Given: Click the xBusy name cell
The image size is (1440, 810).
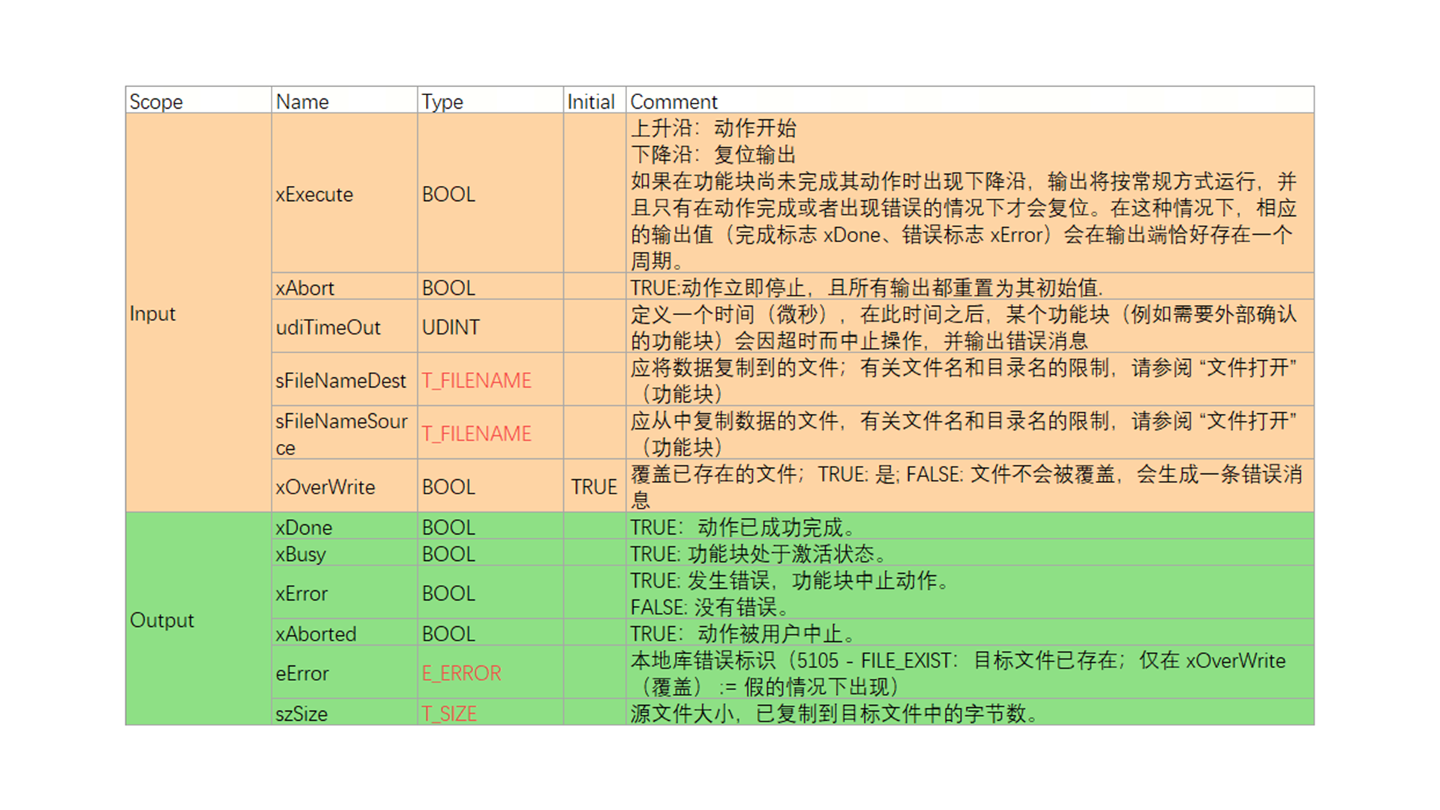Looking at the screenshot, I should (301, 553).
